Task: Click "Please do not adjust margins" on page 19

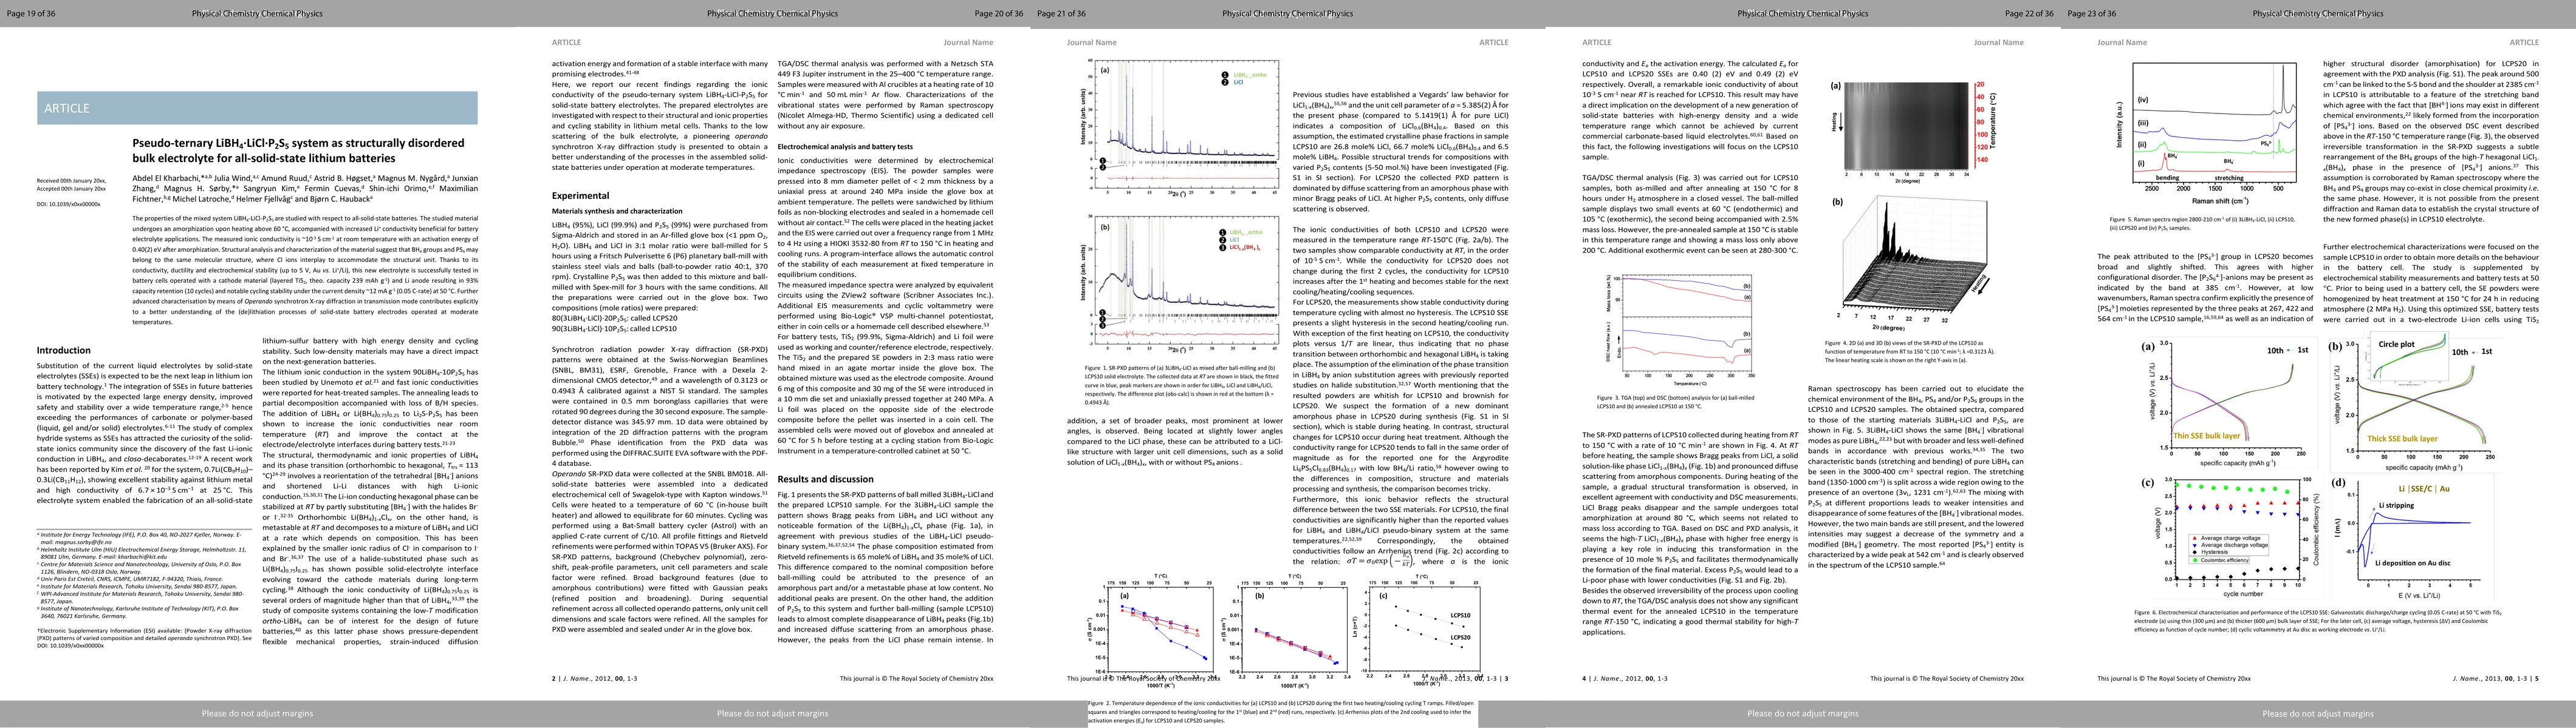Action: coord(257,714)
